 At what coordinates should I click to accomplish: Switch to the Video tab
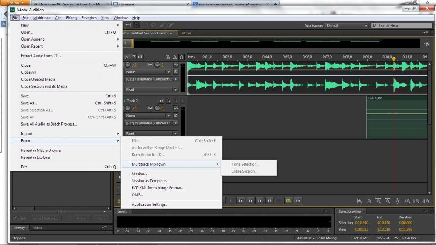coord(37,228)
